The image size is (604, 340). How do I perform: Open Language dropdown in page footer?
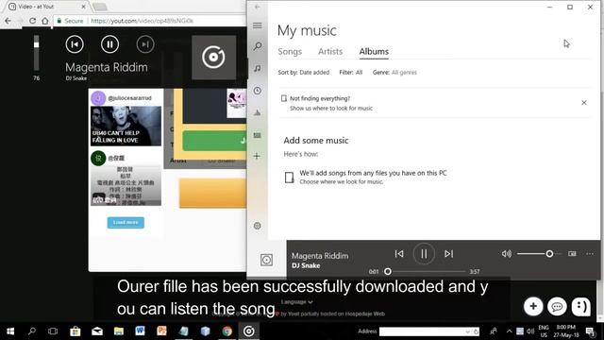pyautogui.click(x=296, y=302)
